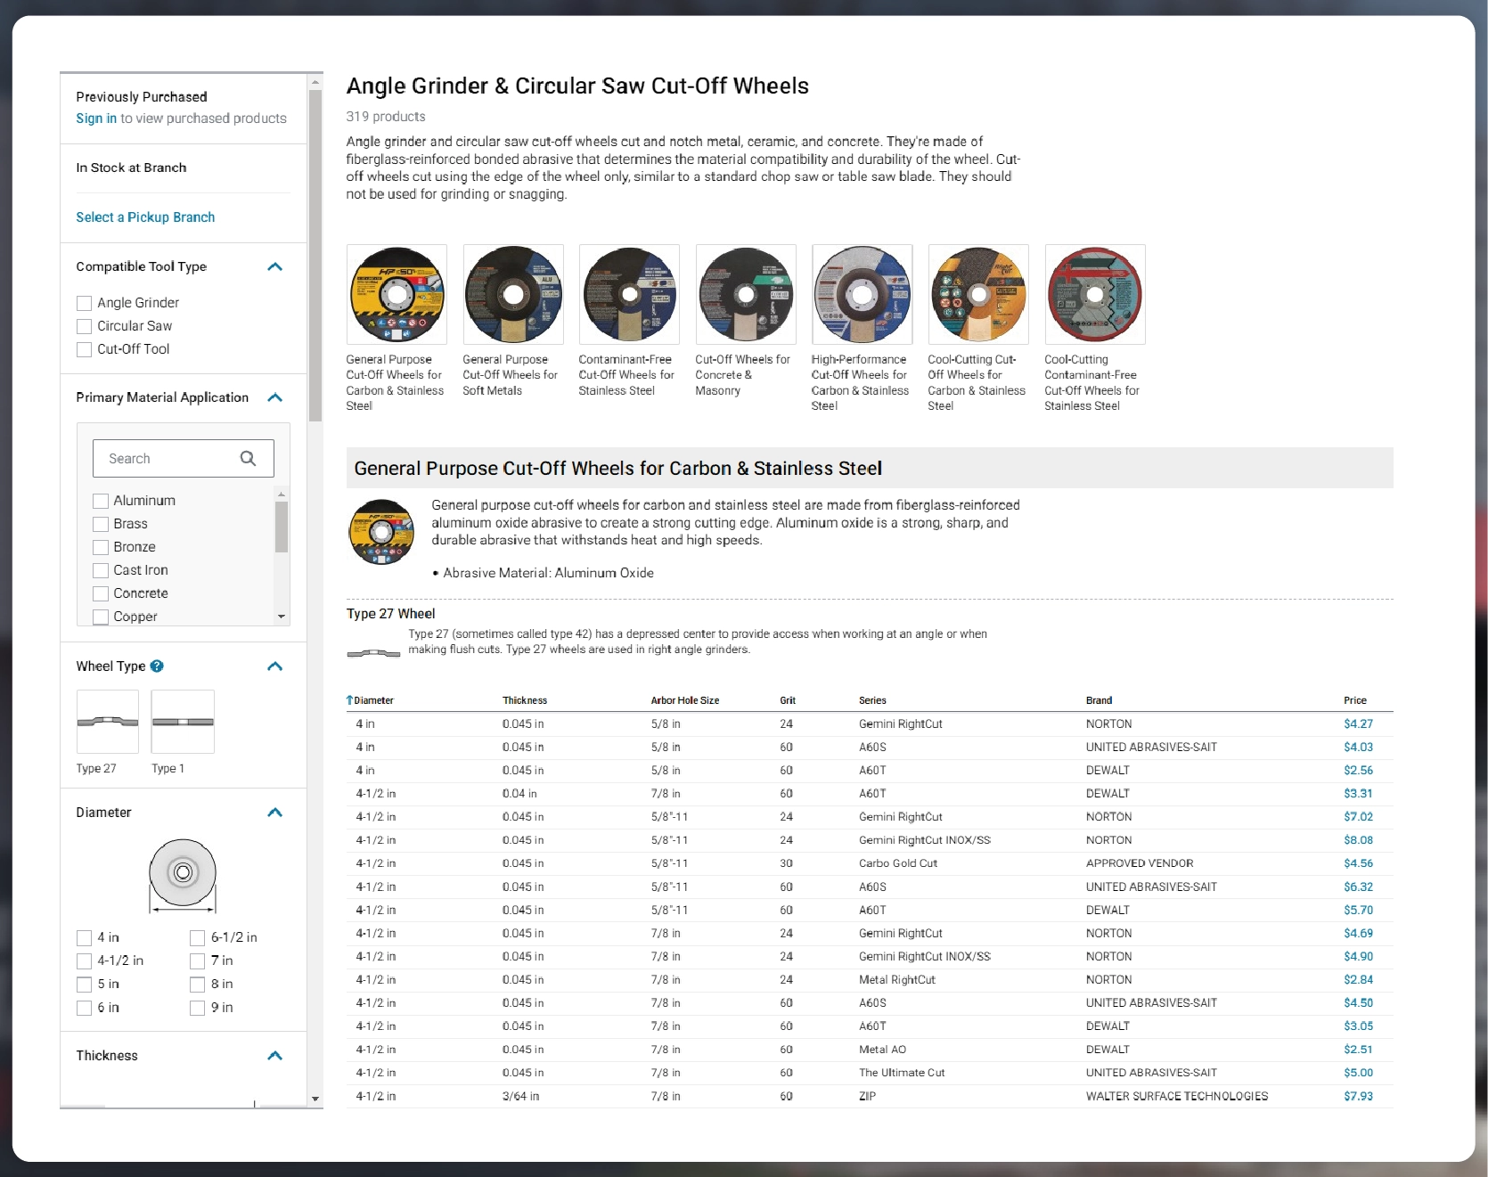Viewport: 1488px width, 1177px height.
Task: Click Select a Pickup Branch link
Action: click(145, 217)
